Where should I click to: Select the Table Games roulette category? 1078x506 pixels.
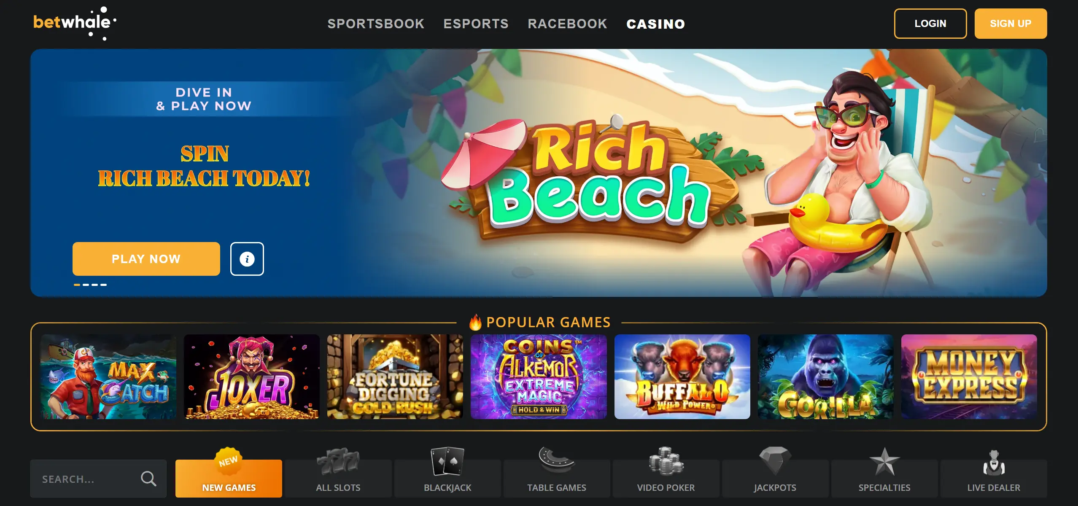[556, 473]
